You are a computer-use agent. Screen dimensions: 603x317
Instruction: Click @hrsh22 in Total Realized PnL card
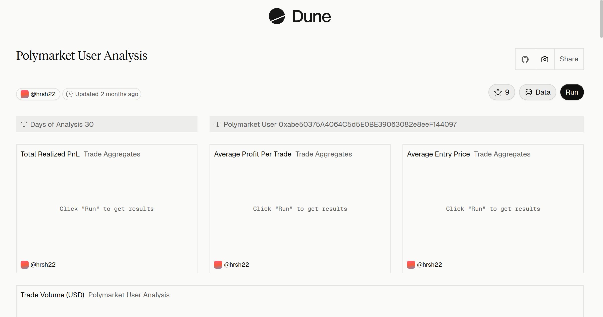tap(43, 265)
